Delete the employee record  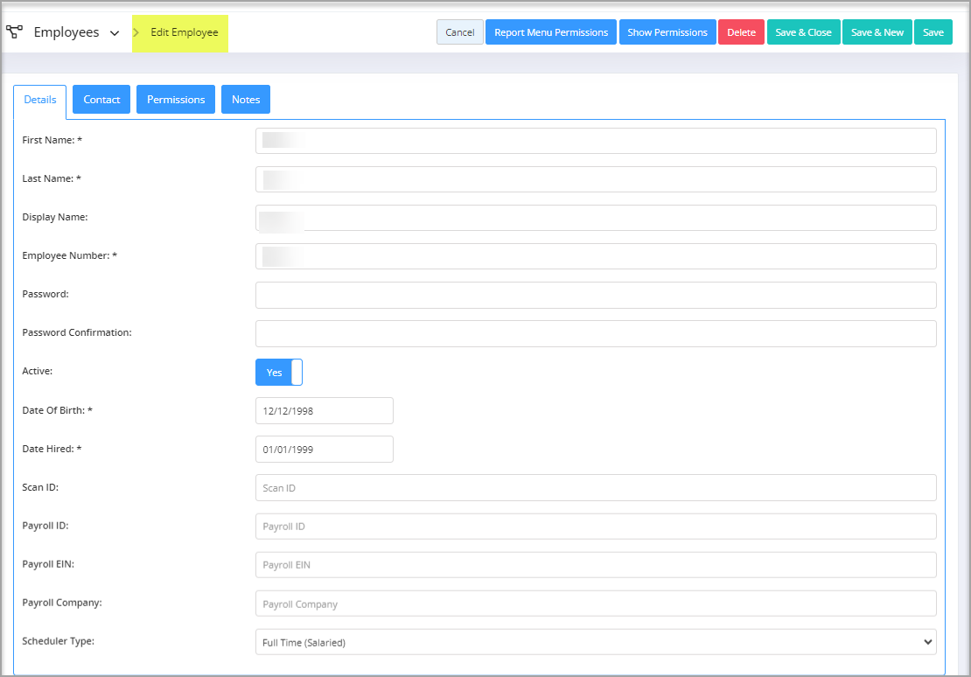741,32
